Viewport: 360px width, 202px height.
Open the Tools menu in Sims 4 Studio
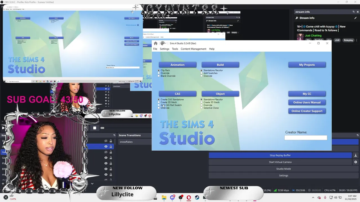(x=175, y=49)
